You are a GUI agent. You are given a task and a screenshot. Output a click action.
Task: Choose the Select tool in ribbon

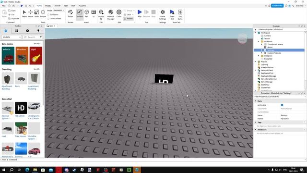[x=24, y=13]
